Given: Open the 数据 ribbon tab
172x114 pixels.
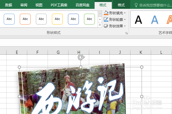Looking at the screenshot, I should [8, 5].
